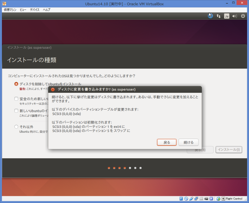249x203 pixels.
Task: Click the 戻る button in the dialog
Action: coord(167,142)
